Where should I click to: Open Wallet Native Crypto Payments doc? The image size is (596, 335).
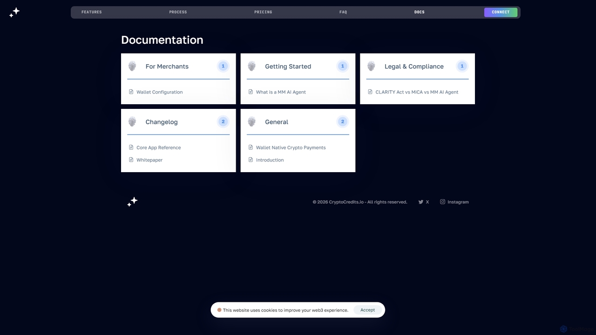click(x=291, y=147)
